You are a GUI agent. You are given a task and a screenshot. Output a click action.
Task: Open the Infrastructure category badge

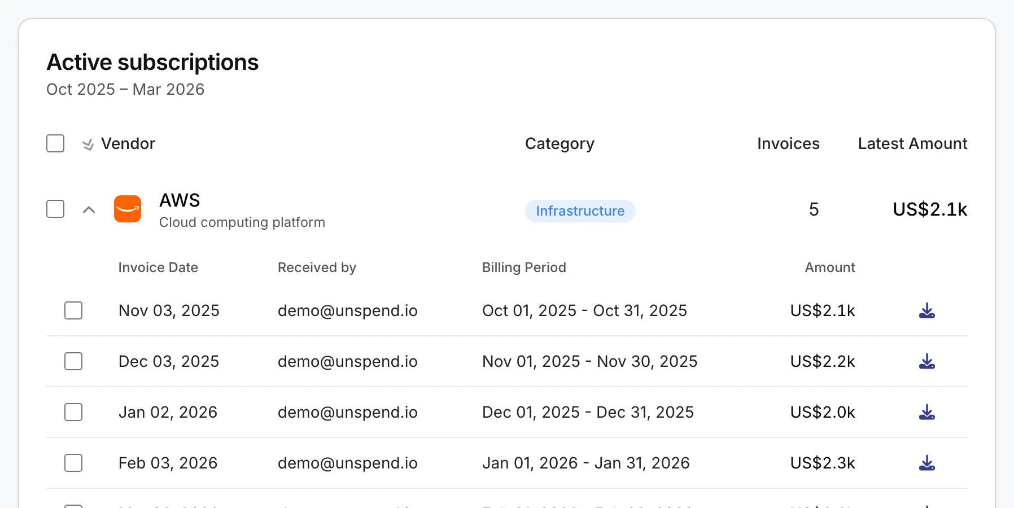pos(580,211)
